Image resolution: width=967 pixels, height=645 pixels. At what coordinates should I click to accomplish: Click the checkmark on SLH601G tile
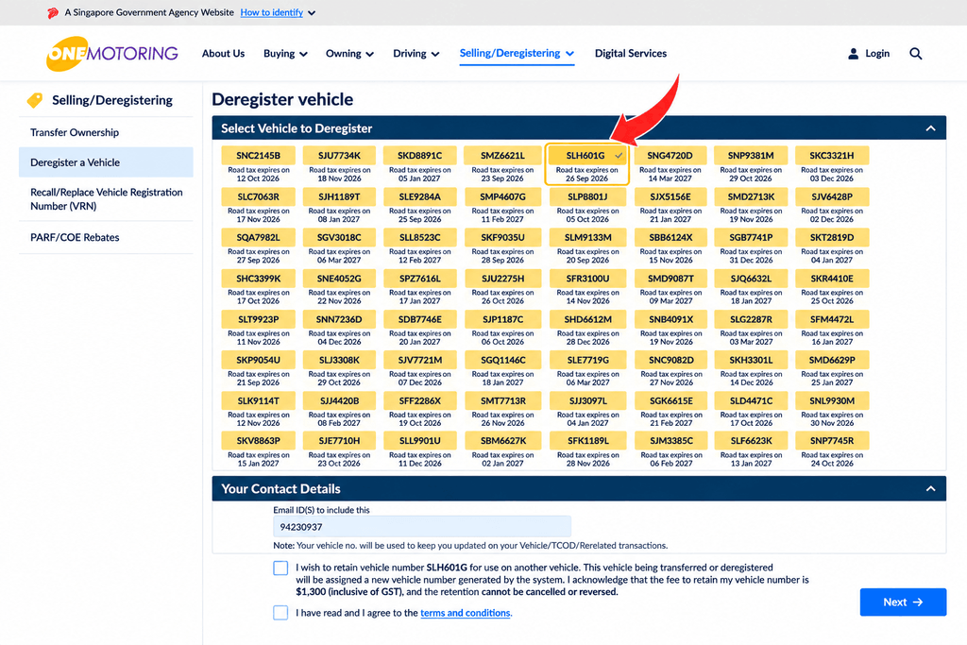pyautogui.click(x=619, y=156)
